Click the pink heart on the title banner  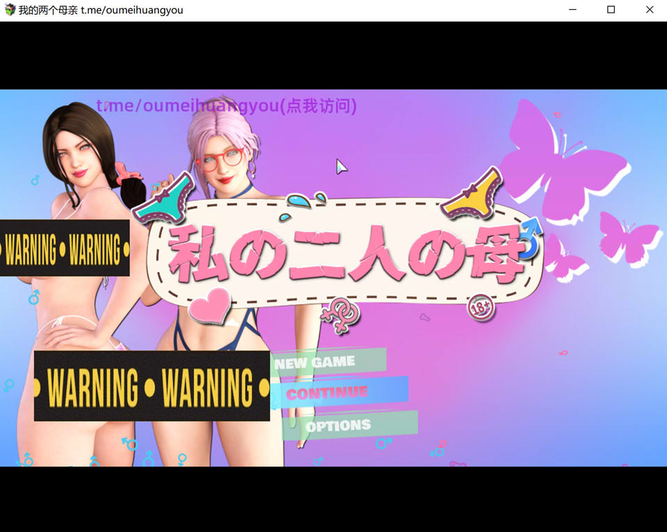click(x=210, y=306)
